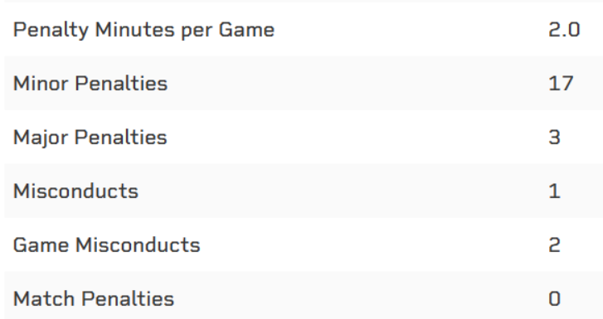Click the word Penalties in Match Penalties row
Screen dimensions: 603x319
point(128,298)
